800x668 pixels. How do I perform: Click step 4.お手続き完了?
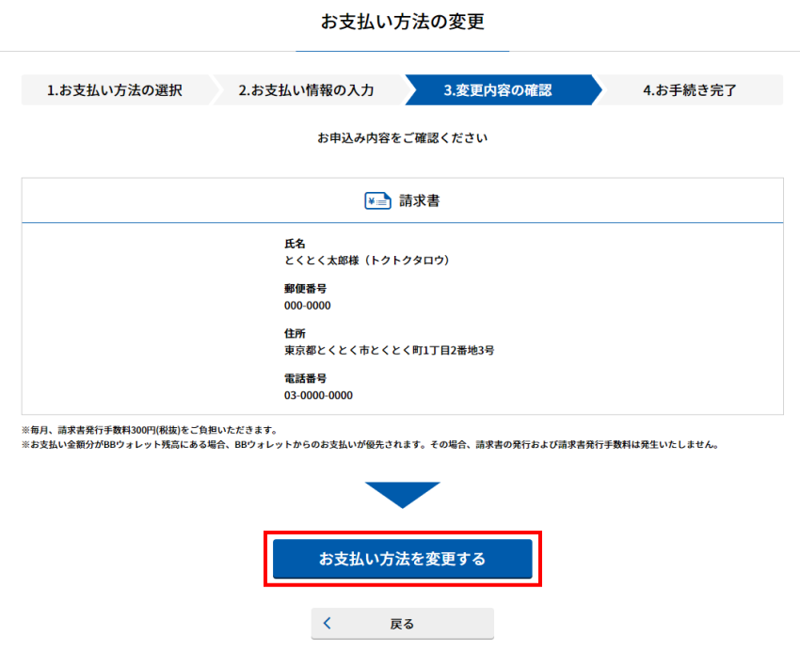tap(692, 90)
